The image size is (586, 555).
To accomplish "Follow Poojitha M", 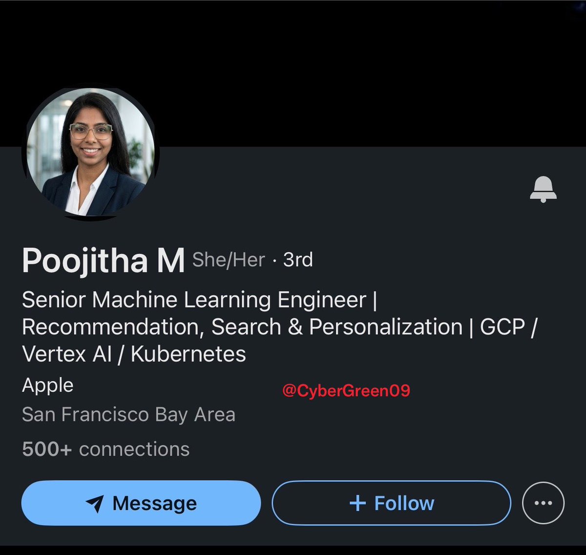I will tap(391, 503).
